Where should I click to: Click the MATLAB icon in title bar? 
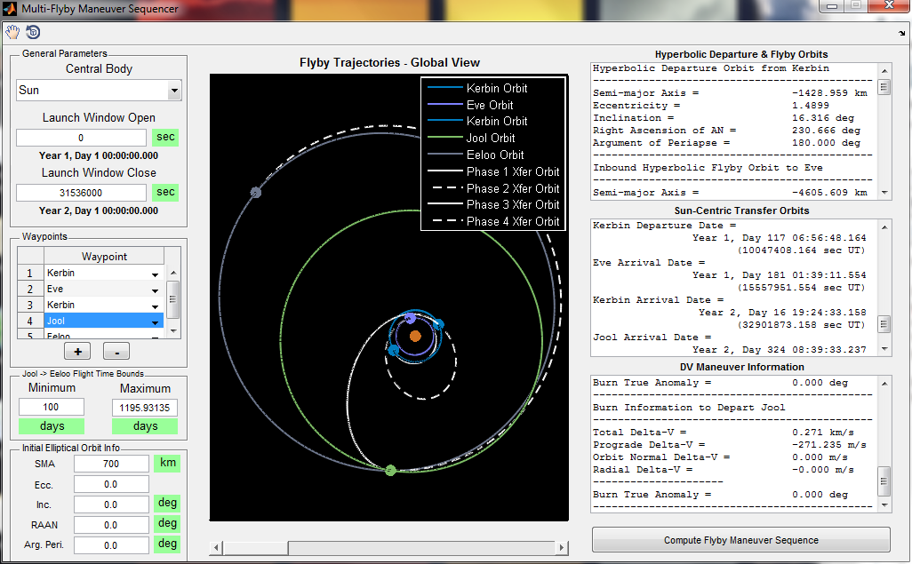click(x=10, y=9)
